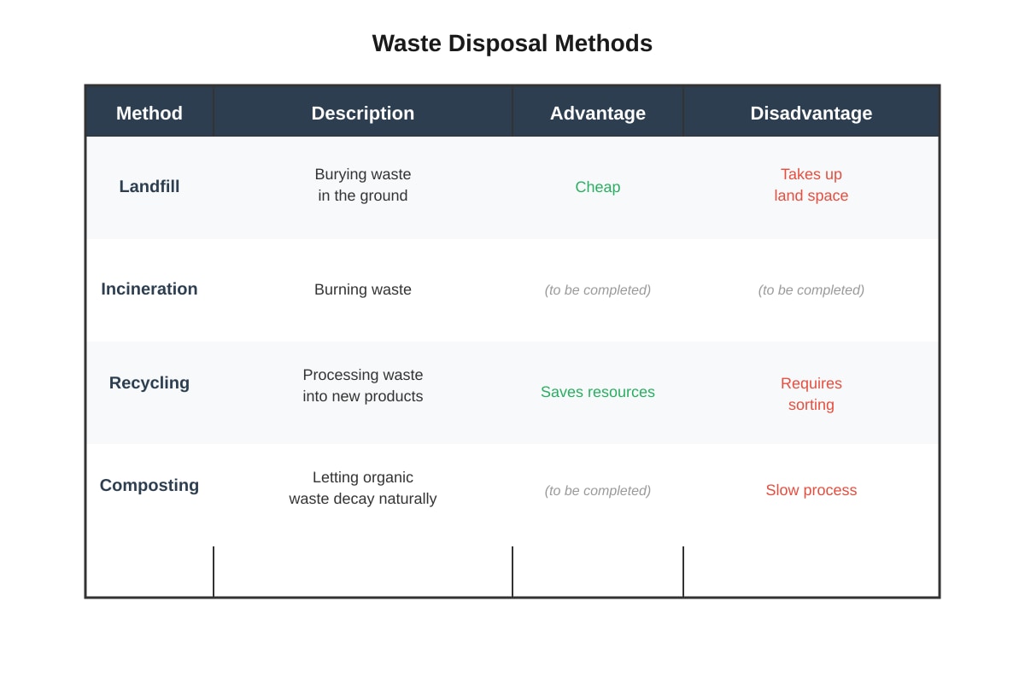The width and height of the screenshot is (1025, 683).
Task: Select the Disadvantage column header
Action: click(811, 113)
